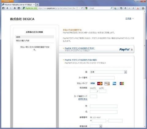
Task: Zoom in with the plus toolbar button
Action: pos(133,8)
